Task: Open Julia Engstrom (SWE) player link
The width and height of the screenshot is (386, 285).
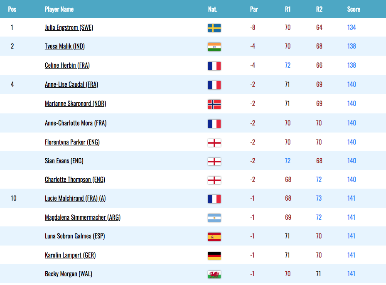Action: click(69, 27)
